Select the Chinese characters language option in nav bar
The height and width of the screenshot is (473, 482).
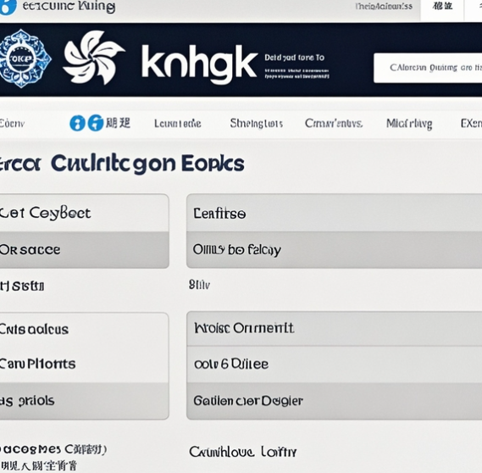point(118,123)
